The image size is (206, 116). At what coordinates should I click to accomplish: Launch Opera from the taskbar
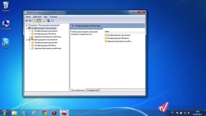point(54,113)
